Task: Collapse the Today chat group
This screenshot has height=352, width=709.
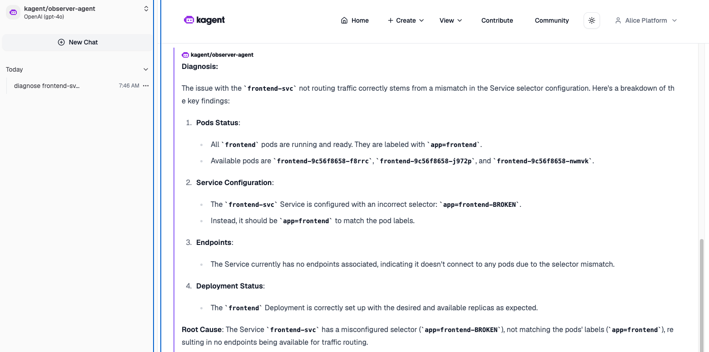Action: 146,69
